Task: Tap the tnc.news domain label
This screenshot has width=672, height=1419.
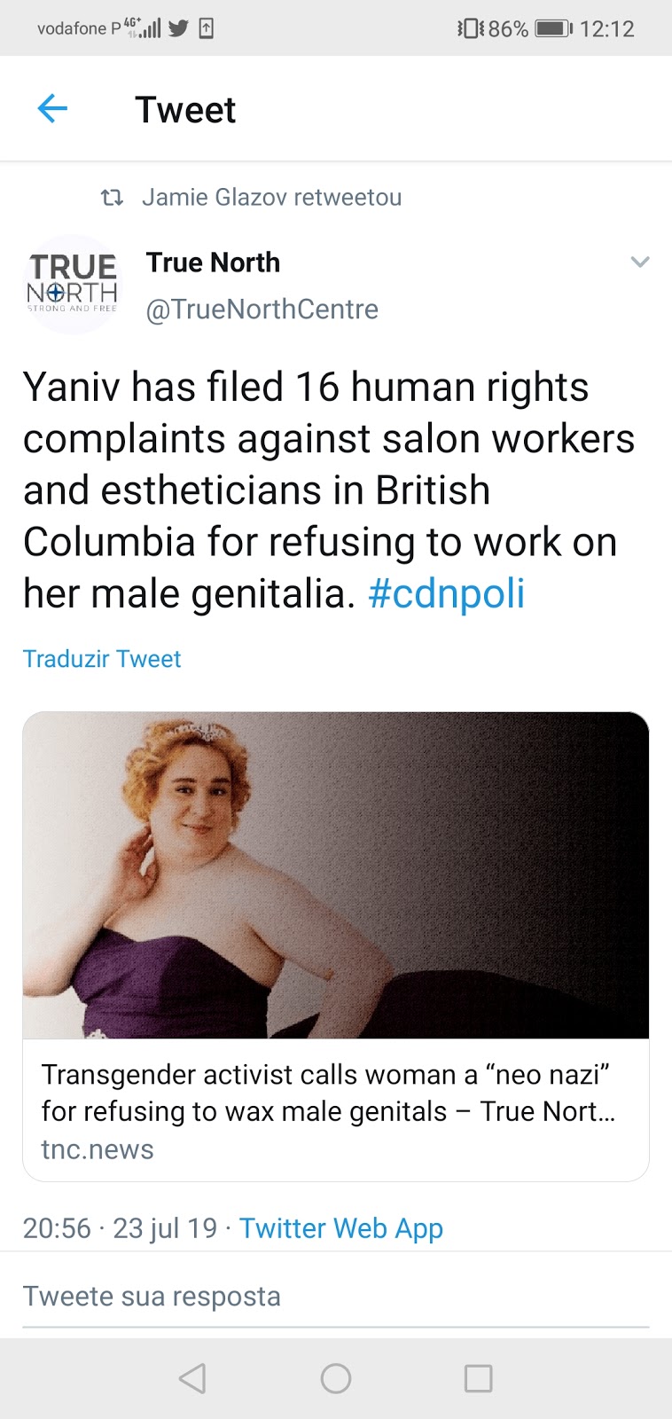Action: (98, 1149)
